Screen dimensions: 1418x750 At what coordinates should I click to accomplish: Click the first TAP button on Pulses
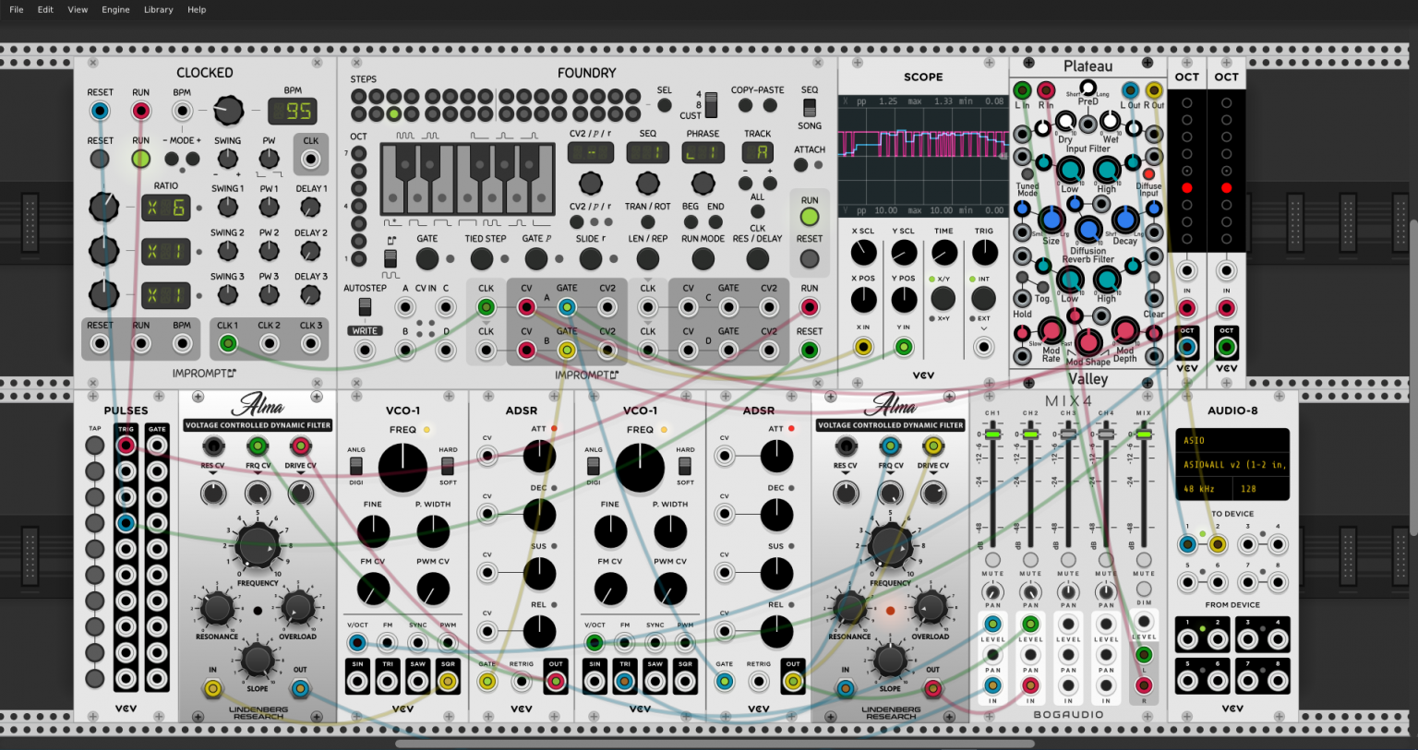[94, 446]
